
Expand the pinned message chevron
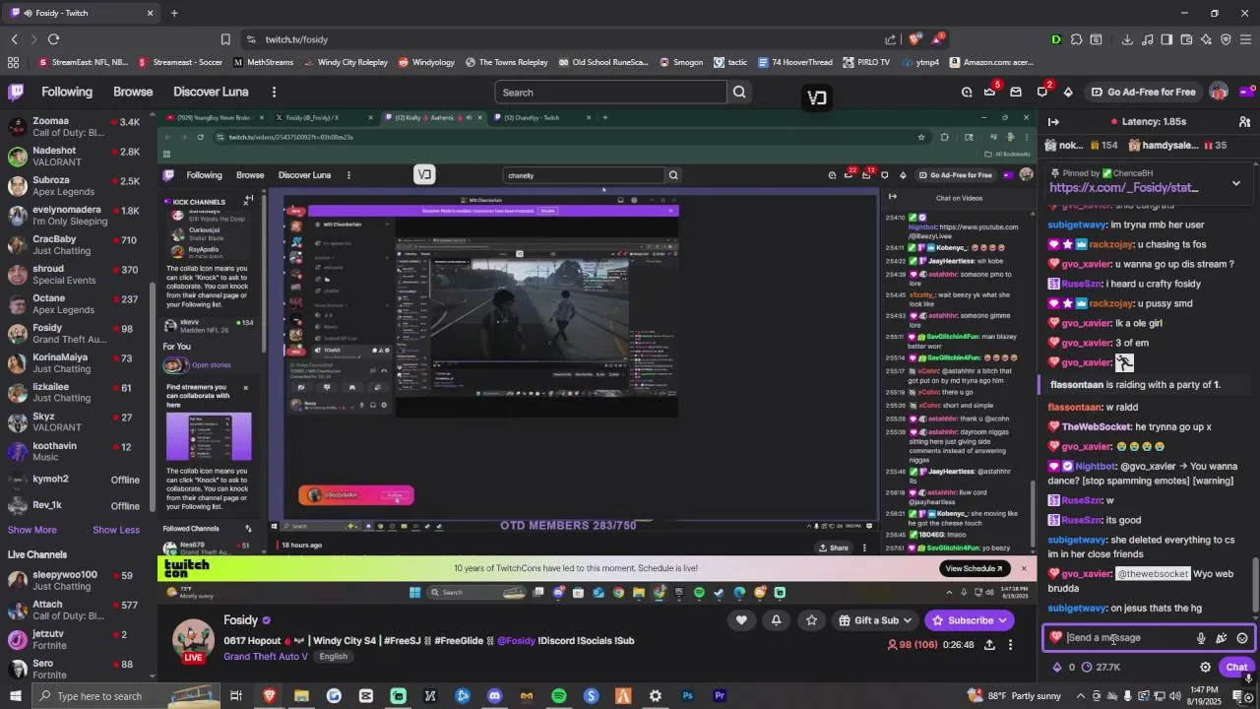(x=1236, y=183)
